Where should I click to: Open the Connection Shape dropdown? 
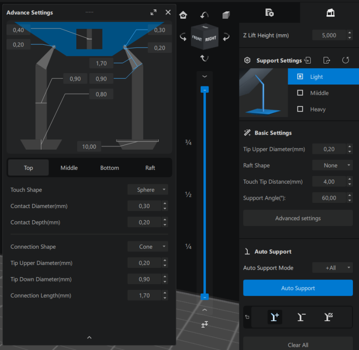click(x=148, y=246)
